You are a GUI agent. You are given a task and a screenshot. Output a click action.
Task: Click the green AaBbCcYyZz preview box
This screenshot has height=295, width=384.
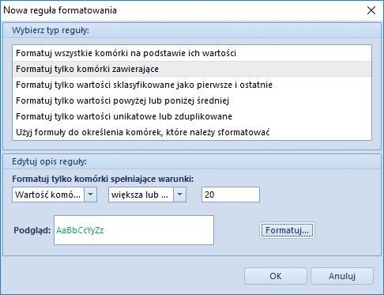point(134,230)
